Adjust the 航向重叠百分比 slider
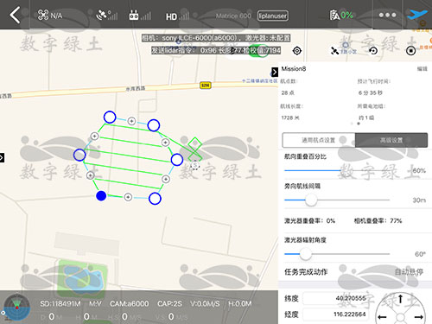 [337, 170]
